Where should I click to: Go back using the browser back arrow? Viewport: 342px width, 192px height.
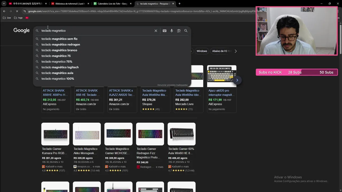pos(4,11)
